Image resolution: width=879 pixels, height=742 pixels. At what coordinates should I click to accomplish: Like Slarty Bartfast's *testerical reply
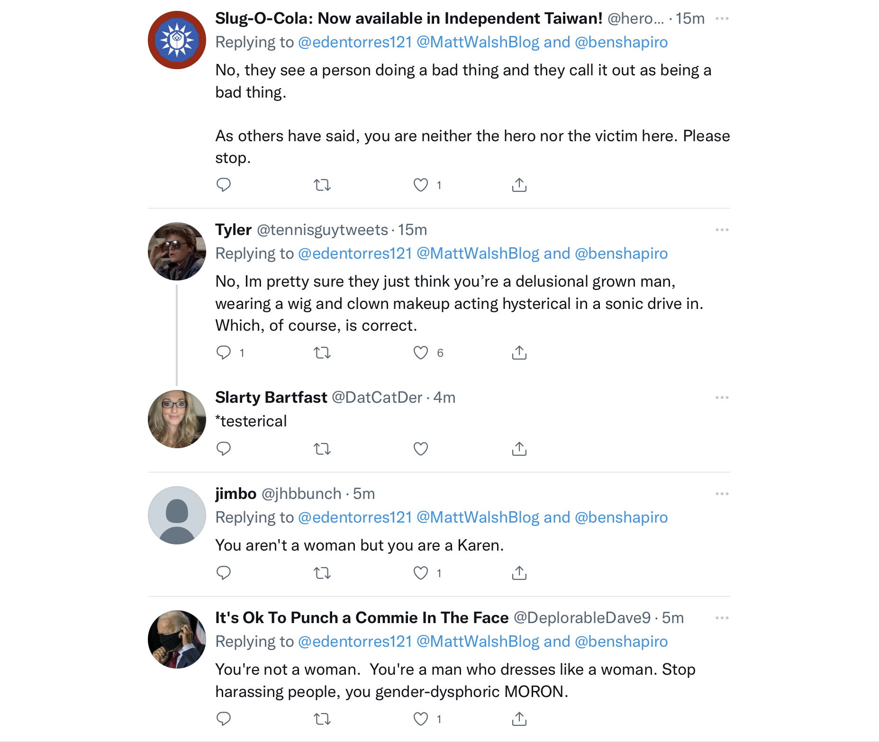click(420, 448)
